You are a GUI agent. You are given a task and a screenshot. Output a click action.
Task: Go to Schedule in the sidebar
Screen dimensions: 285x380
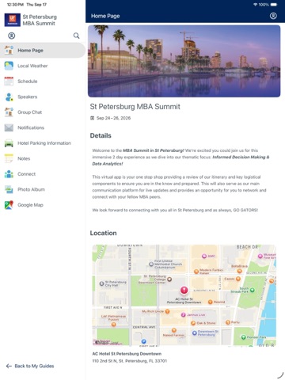[x=43, y=81]
